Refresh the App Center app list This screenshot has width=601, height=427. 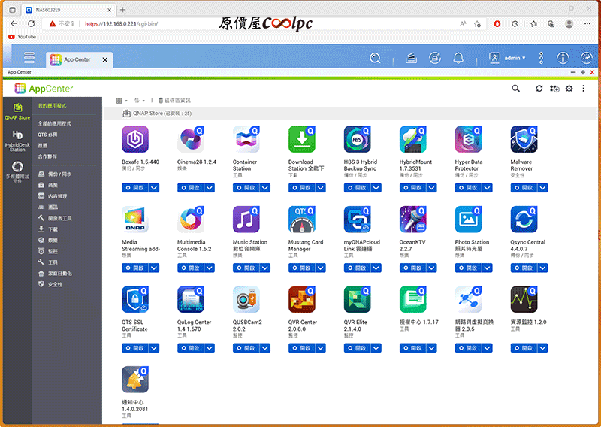click(539, 89)
